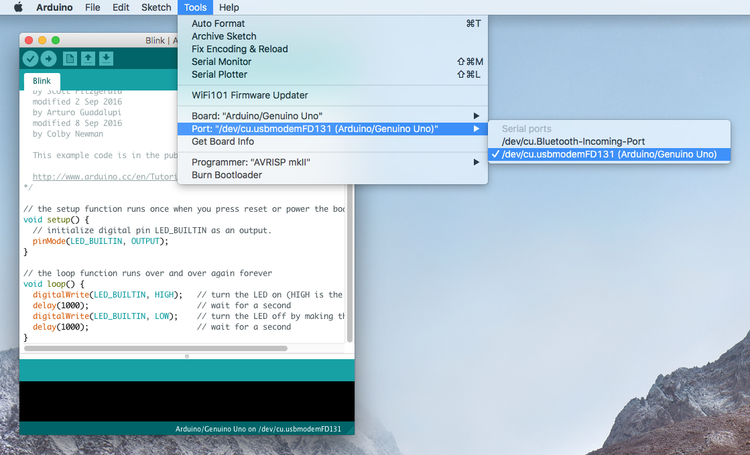The width and height of the screenshot is (750, 455).
Task: Choose Burn Bootloader
Action: pyautogui.click(x=332, y=175)
